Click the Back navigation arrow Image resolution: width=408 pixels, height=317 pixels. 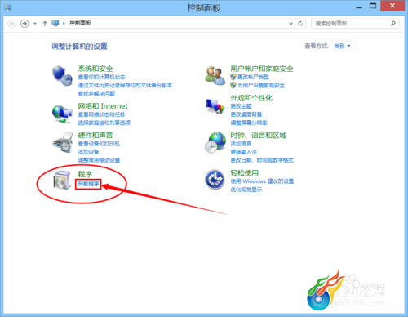[12, 24]
